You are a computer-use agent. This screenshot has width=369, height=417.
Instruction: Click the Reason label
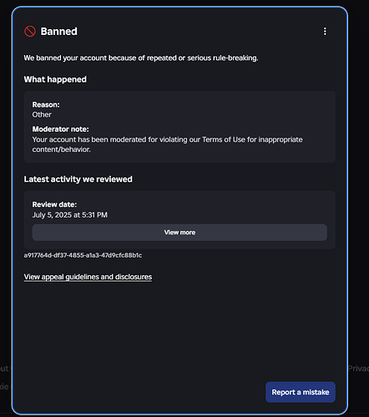click(x=46, y=104)
